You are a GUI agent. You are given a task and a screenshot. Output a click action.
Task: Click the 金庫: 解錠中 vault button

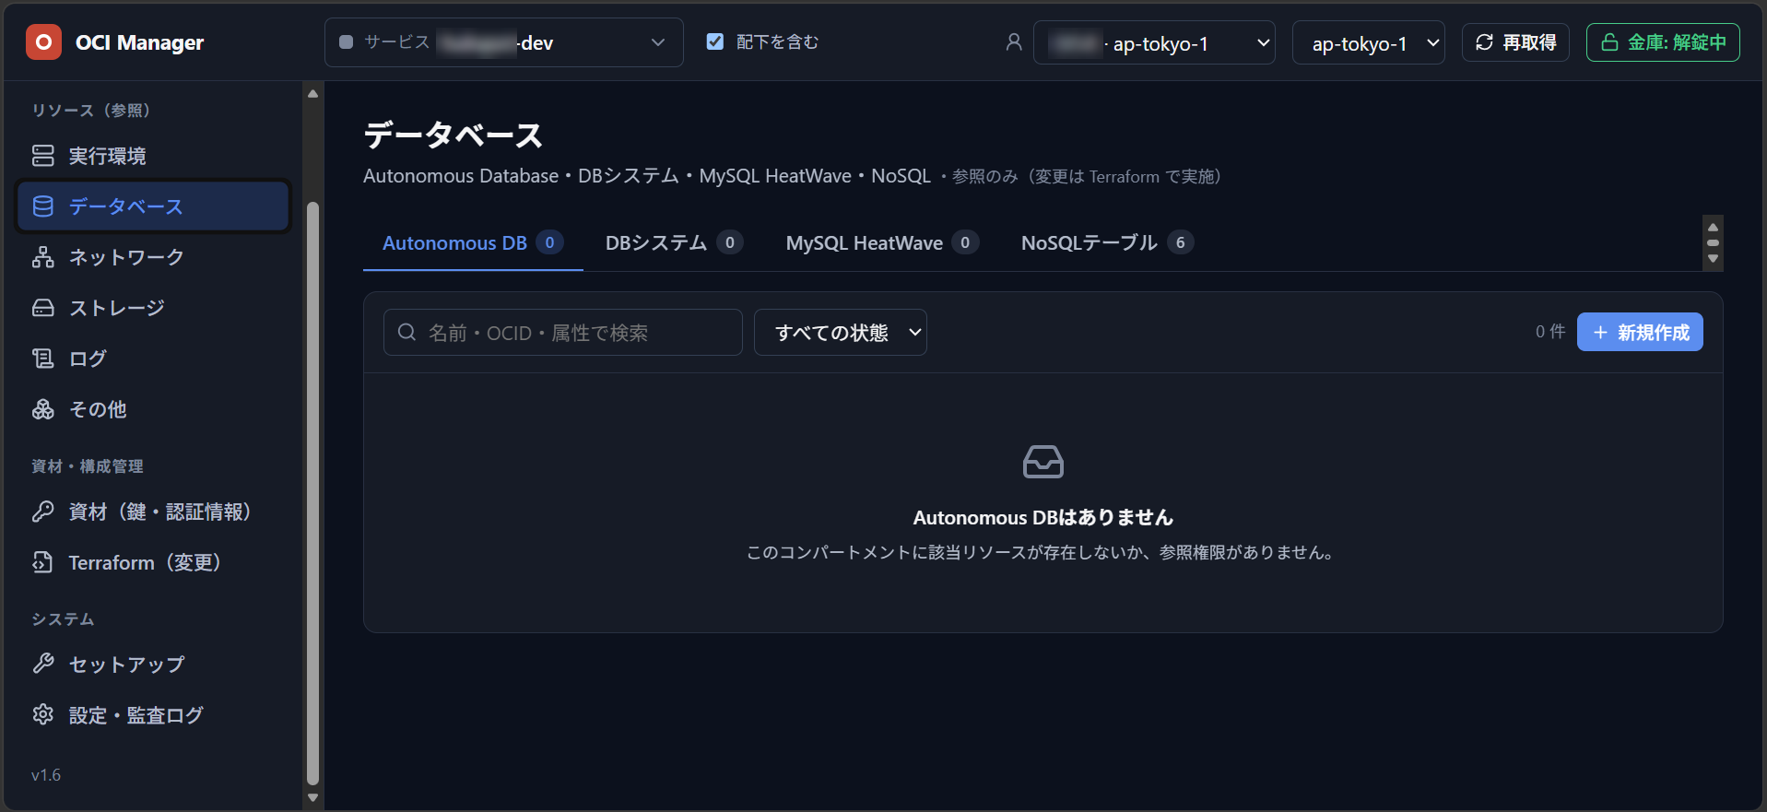(1663, 42)
